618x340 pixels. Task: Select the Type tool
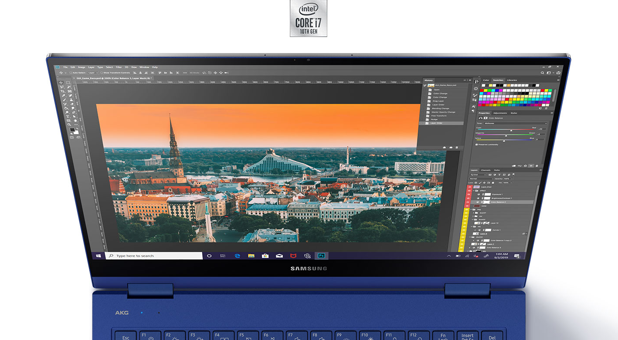click(68, 117)
